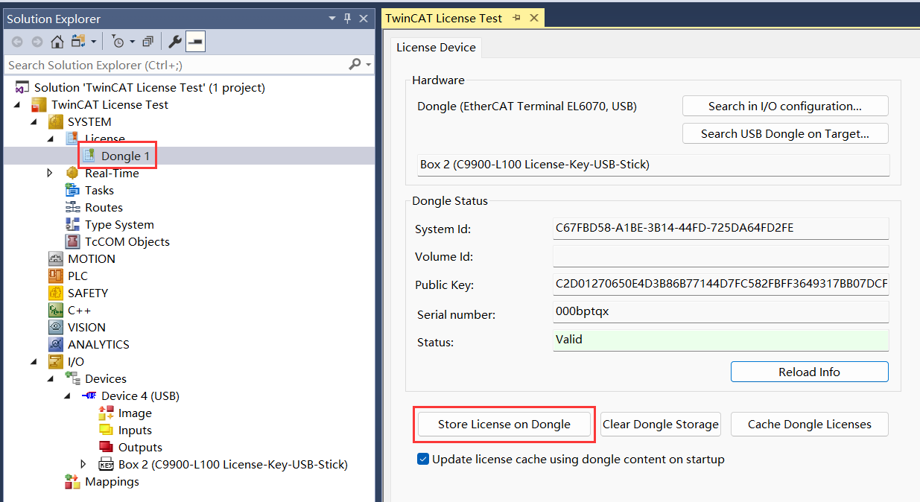Click the Tasks node icon
The image size is (920, 502).
[x=72, y=190]
